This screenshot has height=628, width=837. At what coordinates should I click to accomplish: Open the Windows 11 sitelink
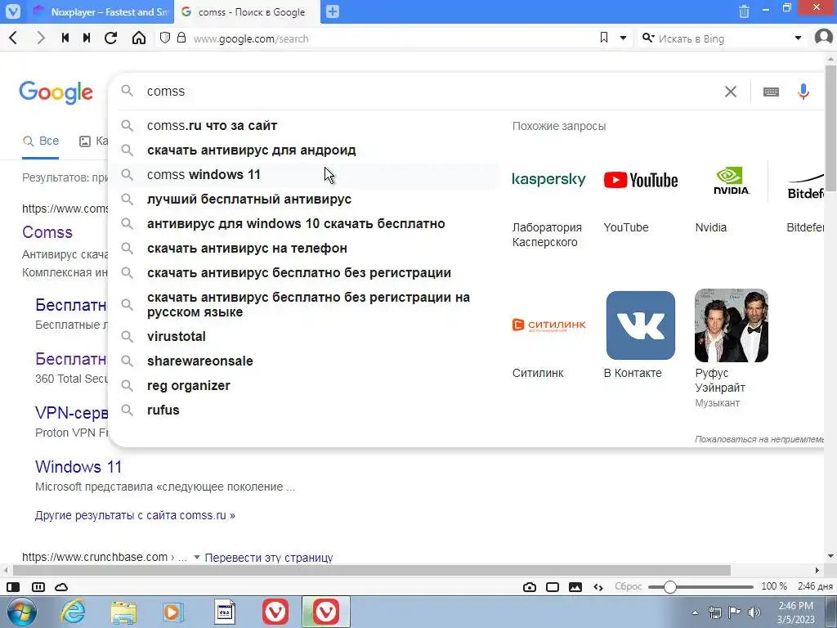tap(78, 467)
